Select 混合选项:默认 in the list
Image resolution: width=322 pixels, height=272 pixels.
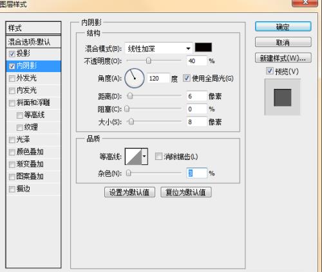[x=33, y=42]
